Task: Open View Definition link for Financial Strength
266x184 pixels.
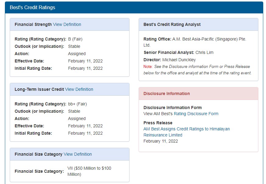Action: click(x=67, y=24)
